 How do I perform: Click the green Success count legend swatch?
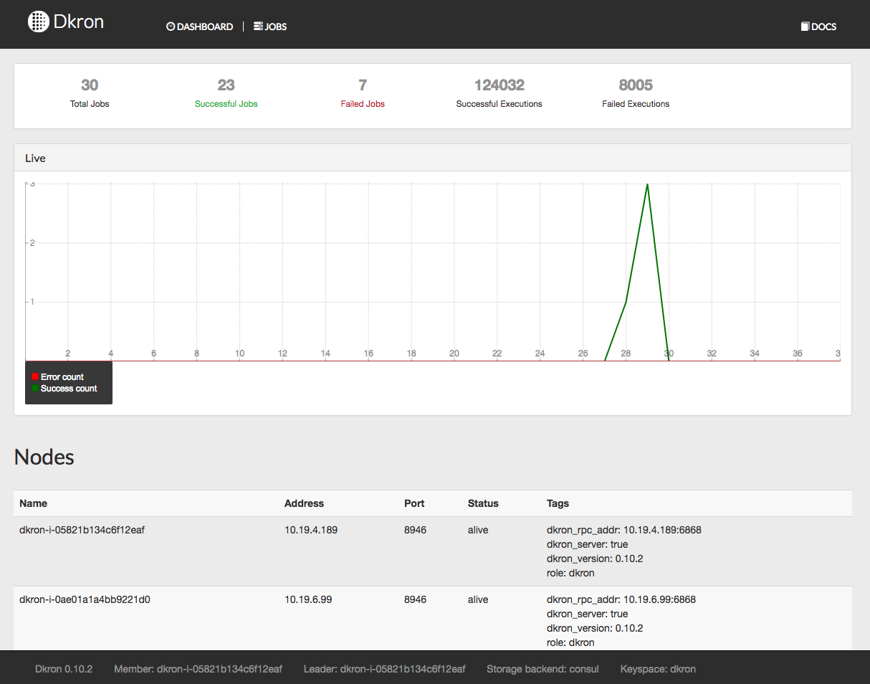(35, 388)
